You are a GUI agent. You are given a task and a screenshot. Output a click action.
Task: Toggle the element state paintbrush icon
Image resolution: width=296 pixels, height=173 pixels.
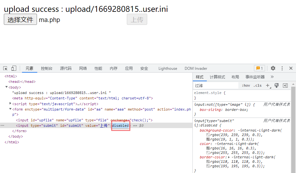pyautogui.click(x=277, y=86)
